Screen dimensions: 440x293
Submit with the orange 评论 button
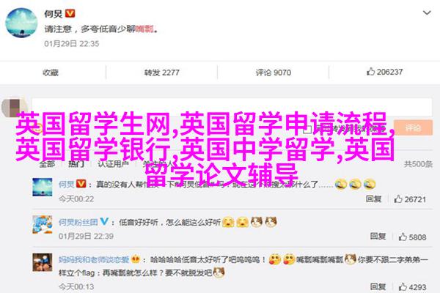pyautogui.click(x=413, y=128)
